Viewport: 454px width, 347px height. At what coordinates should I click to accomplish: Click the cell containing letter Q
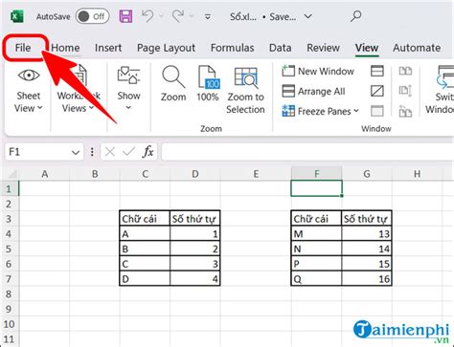(x=316, y=279)
